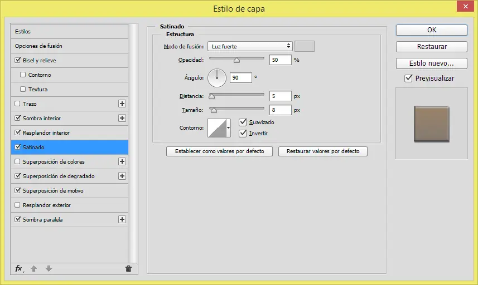Image resolution: width=478 pixels, height=285 pixels.
Task: Add another Sombra interior with plus icon
Action: click(122, 118)
